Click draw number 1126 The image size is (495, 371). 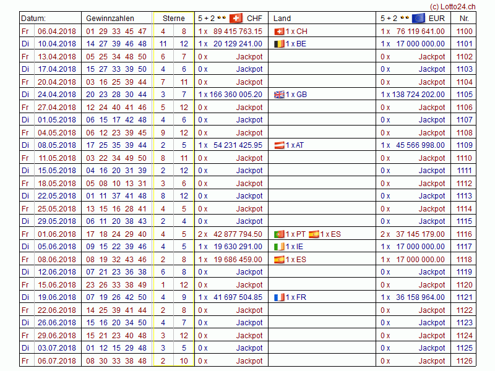[x=464, y=361]
